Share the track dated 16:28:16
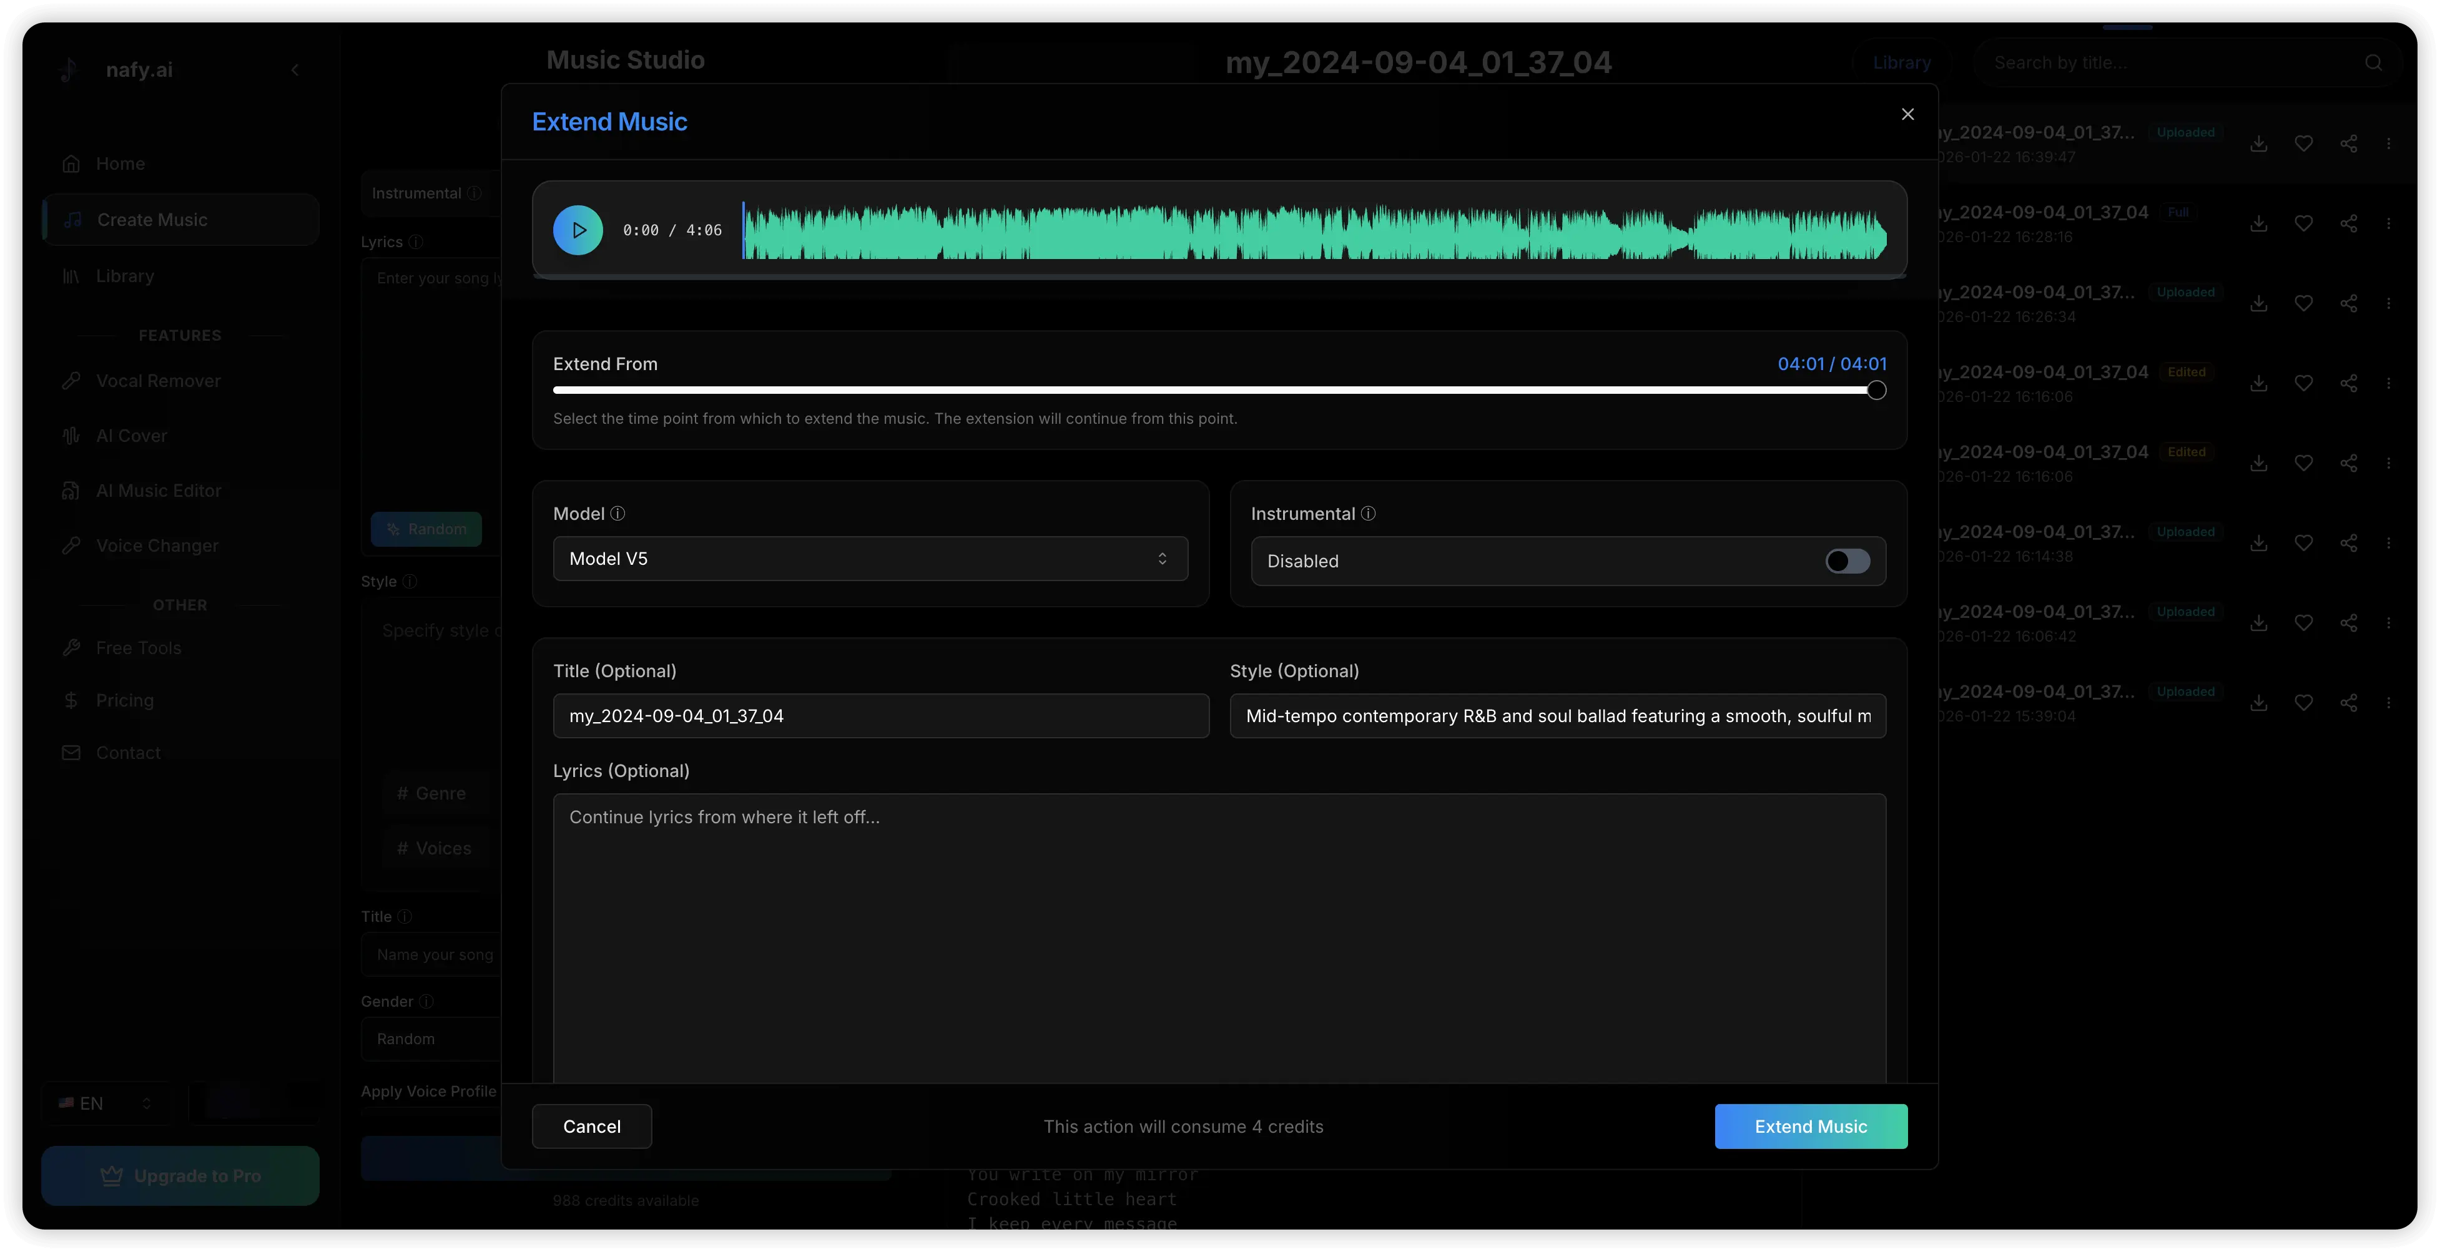The height and width of the screenshot is (1252, 2440). pos(2349,223)
